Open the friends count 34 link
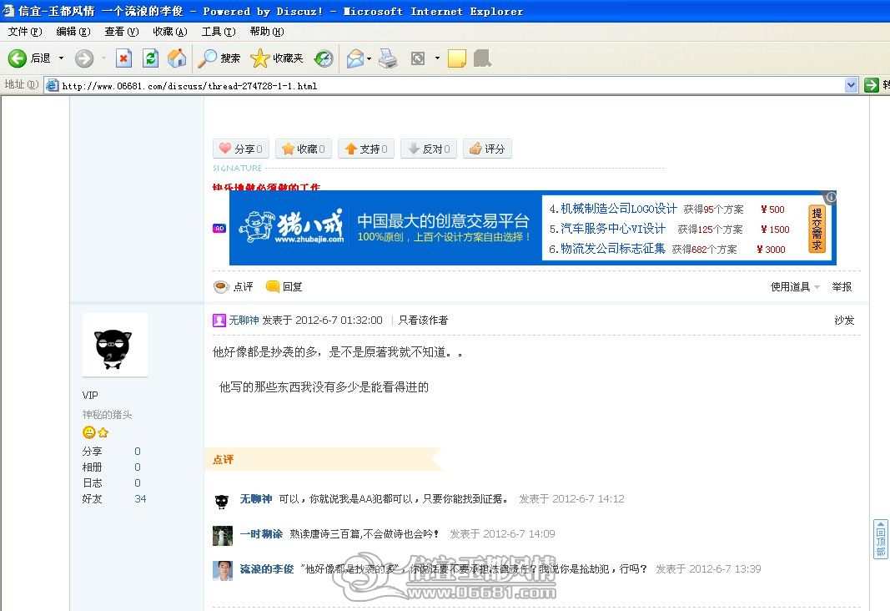Image resolution: width=890 pixels, height=611 pixels. coord(140,498)
